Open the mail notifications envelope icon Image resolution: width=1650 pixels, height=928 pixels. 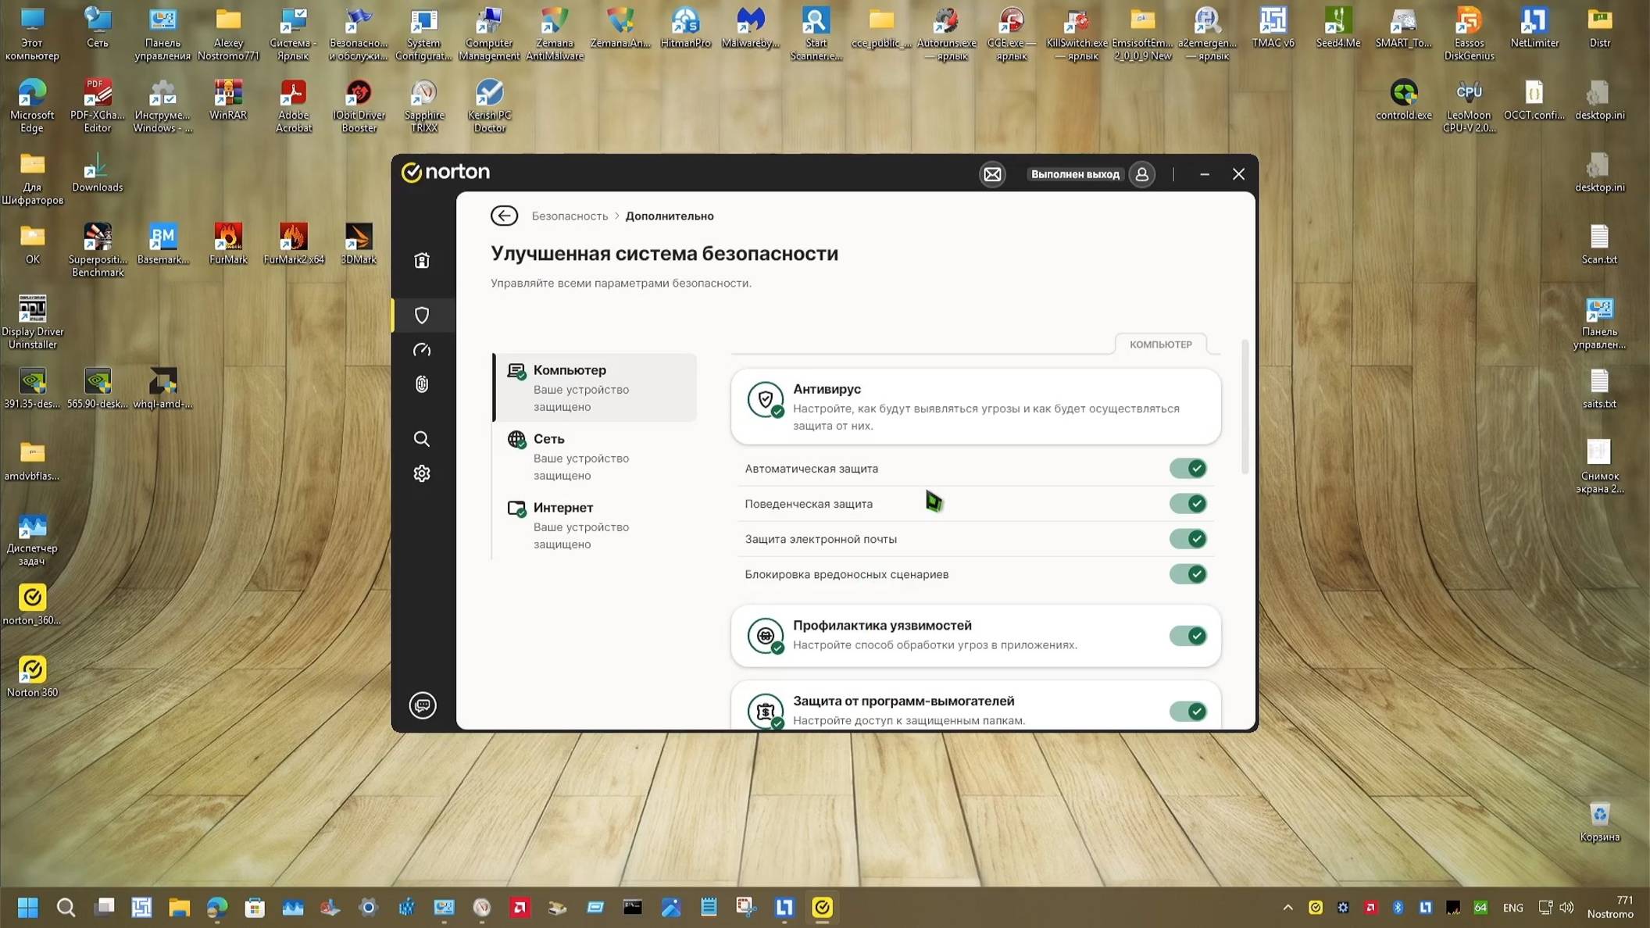point(992,174)
